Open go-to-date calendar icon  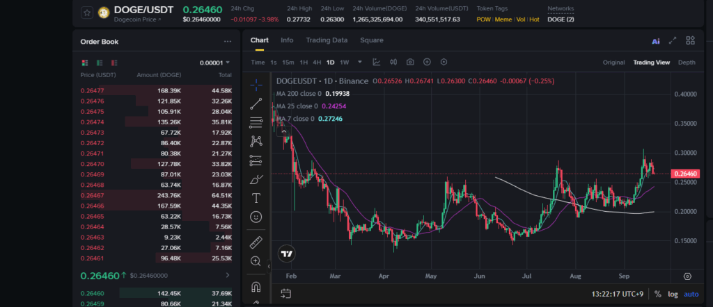[285, 294]
